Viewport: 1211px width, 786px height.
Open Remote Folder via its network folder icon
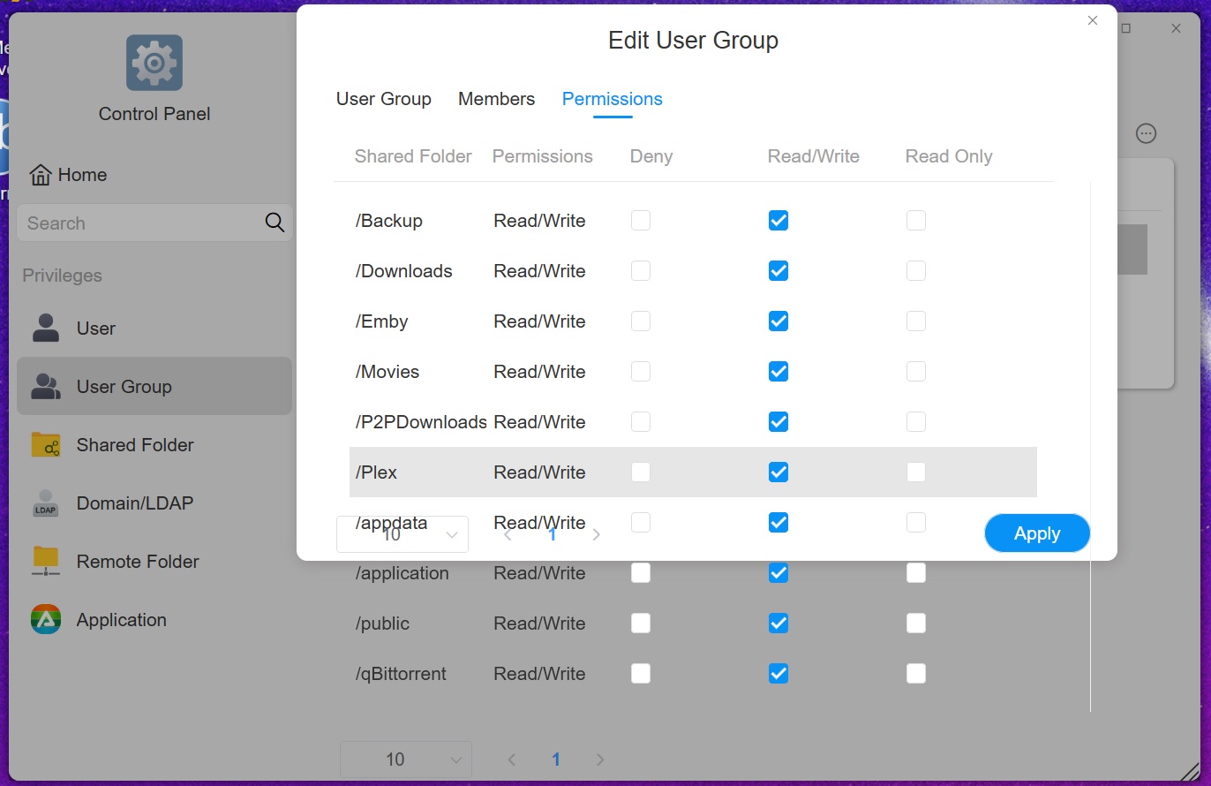pyautogui.click(x=46, y=562)
